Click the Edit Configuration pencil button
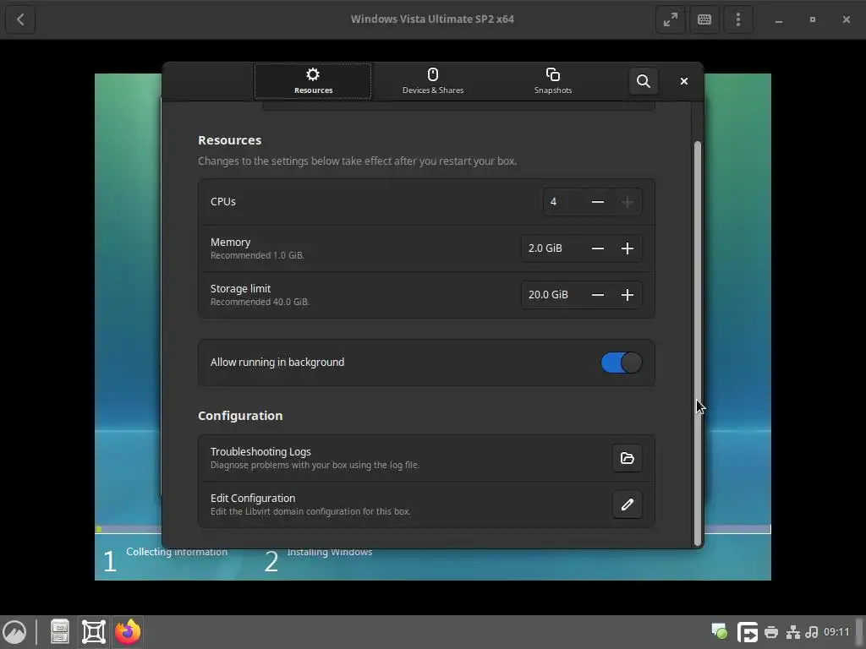Image resolution: width=866 pixels, height=649 pixels. 628,504
